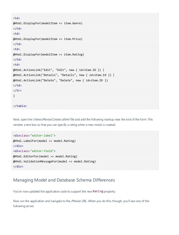Click the Edit ActionLink code line
Viewport: 179px width, 235px height.
pyautogui.click(x=59, y=70)
